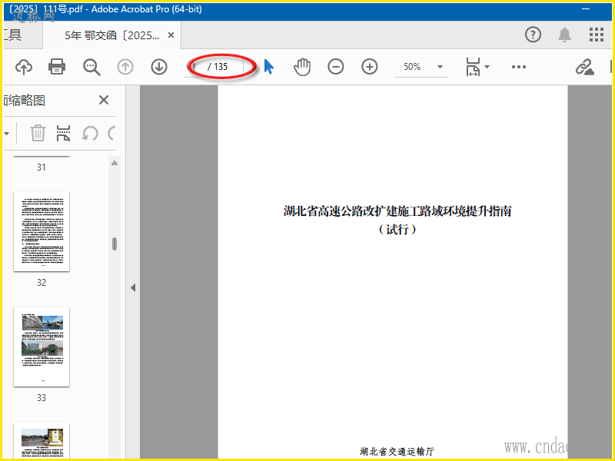Click thumbnail panel scrollbar handle
The width and height of the screenshot is (615, 461).
coord(115,244)
